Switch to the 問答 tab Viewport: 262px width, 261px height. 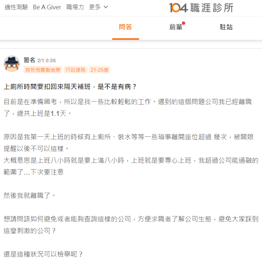[x=126, y=27]
